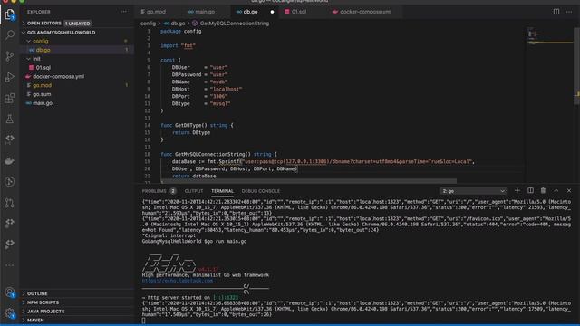580x326 pixels.
Task: Expand the Java Projects section
Action: coord(77,312)
